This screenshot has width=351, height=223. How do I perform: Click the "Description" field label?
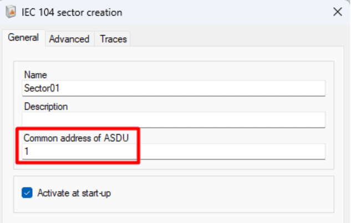tap(45, 106)
